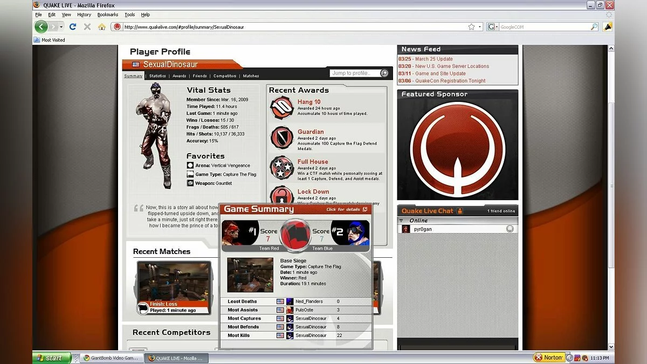This screenshot has width=647, height=364.
Task: Collapse the Online friends group
Action: click(x=401, y=221)
